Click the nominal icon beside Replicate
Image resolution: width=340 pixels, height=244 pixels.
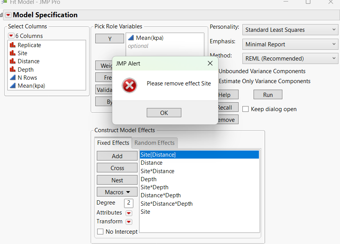(13, 45)
